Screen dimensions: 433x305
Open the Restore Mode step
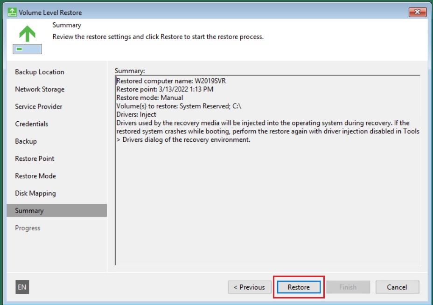[x=35, y=176]
